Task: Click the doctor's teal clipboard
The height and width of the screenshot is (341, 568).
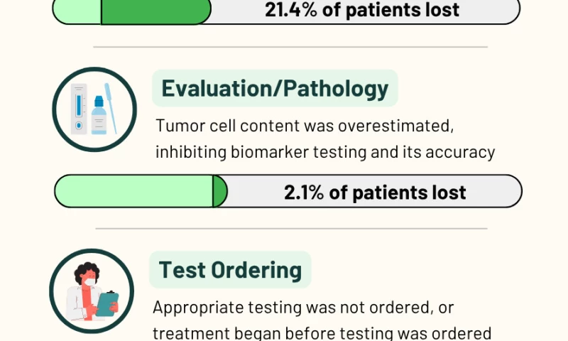Action: (106, 303)
